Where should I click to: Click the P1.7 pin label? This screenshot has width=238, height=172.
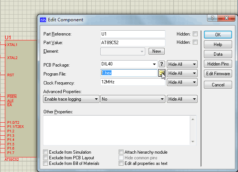11,153
